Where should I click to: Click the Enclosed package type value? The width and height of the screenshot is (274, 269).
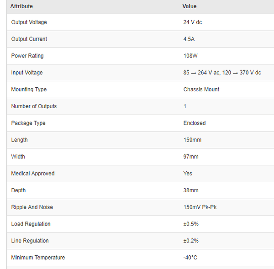pyautogui.click(x=195, y=123)
